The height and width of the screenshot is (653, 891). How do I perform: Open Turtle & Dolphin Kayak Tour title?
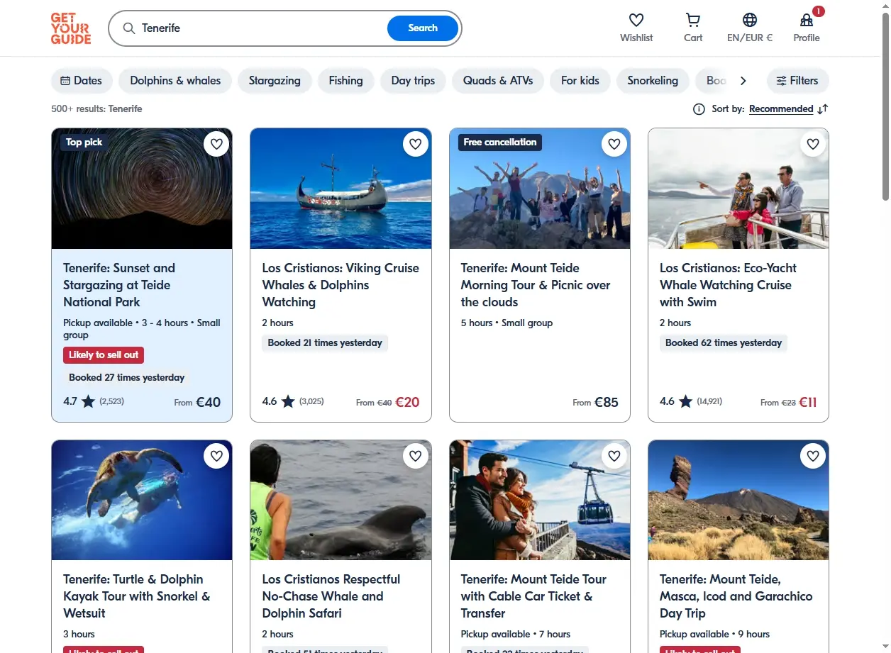(137, 596)
